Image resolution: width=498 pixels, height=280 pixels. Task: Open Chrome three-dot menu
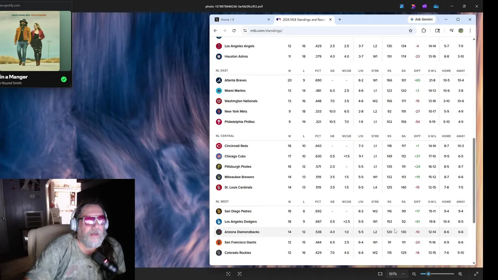coord(470,30)
